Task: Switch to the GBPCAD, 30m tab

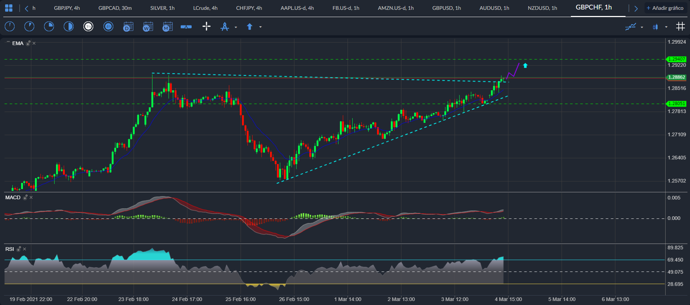Action: tap(115, 8)
